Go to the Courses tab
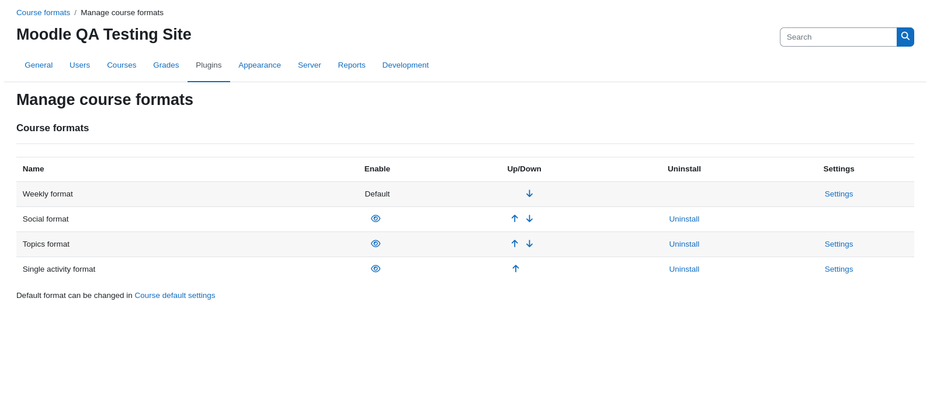The height and width of the screenshot is (400, 930). pyautogui.click(x=122, y=65)
